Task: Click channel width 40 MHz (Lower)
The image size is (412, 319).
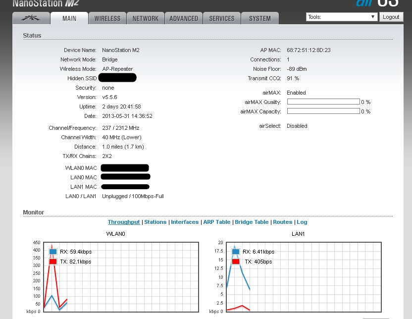Action: [122, 137]
